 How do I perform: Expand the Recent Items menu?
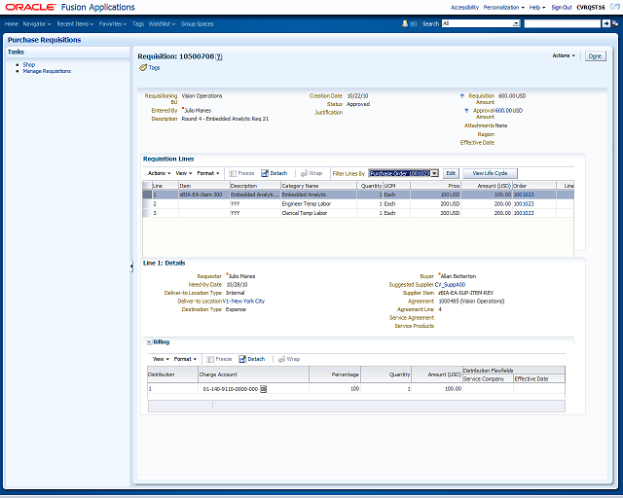pyautogui.click(x=75, y=23)
